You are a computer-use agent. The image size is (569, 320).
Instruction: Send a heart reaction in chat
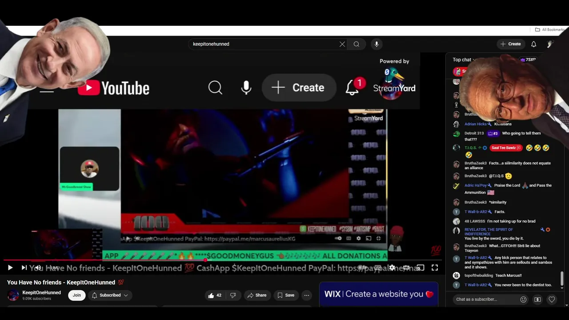[552, 300]
